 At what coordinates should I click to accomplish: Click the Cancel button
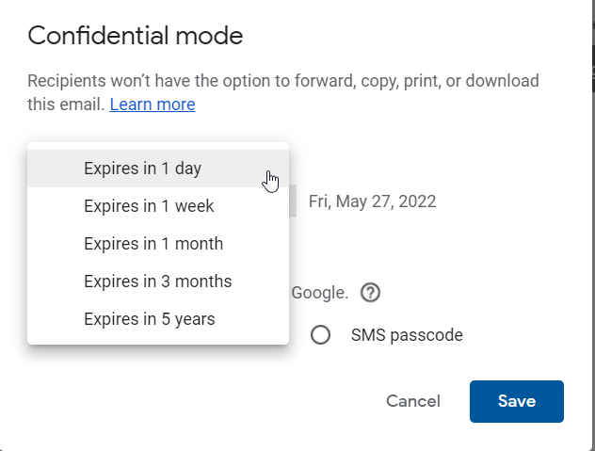413,401
